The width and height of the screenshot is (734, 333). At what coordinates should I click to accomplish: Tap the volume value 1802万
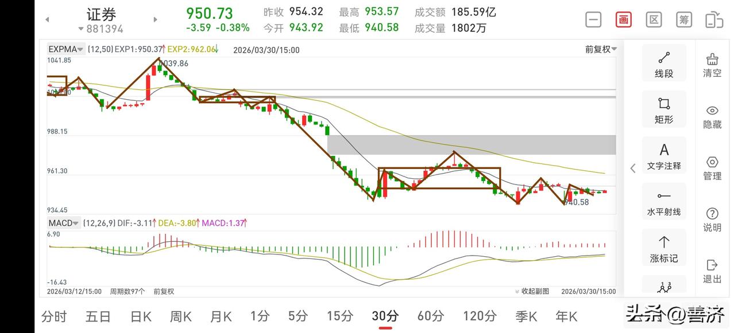tap(469, 28)
